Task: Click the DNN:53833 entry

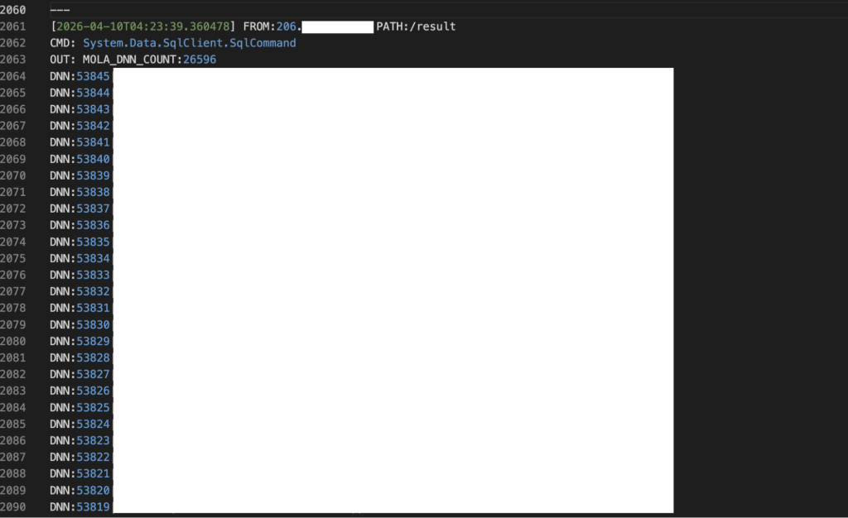Action: tap(79, 275)
